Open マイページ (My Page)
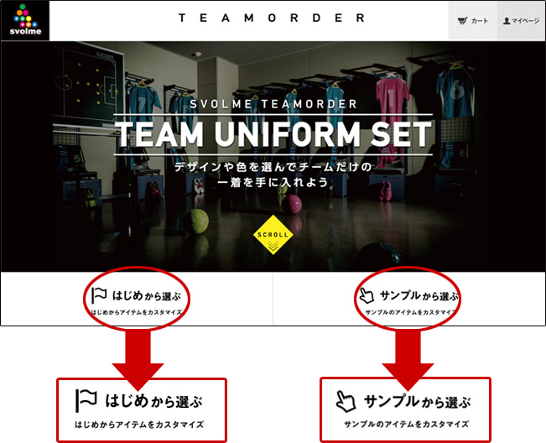546x443 pixels. 521,21
